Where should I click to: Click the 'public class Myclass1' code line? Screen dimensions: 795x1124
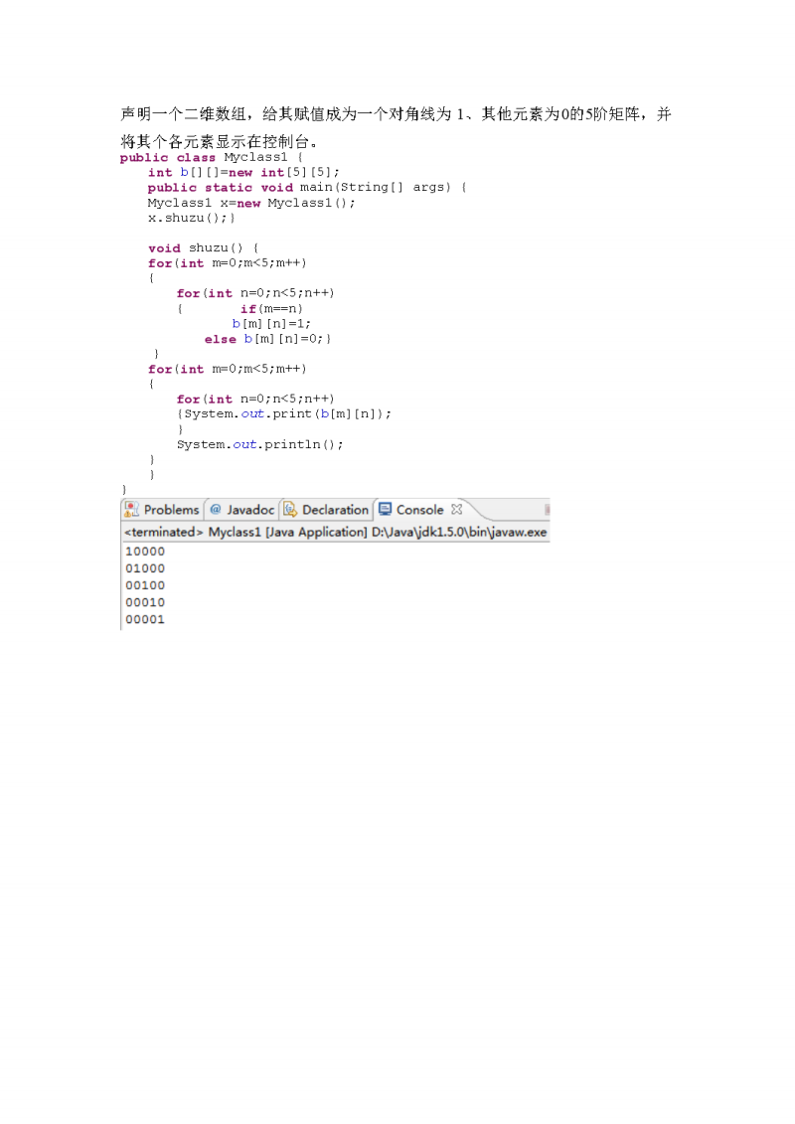pyautogui.click(x=212, y=157)
